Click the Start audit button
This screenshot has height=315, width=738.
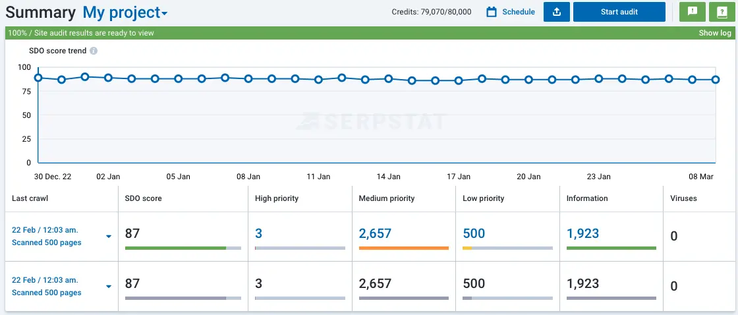coord(619,12)
